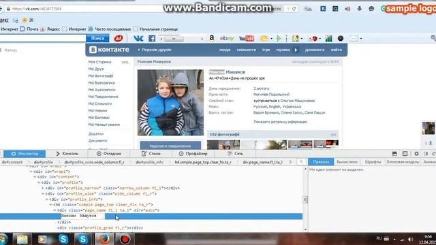Open the спільноти header link
Image resolution: width=436 pixels, height=245 pixels.
tap(246, 50)
